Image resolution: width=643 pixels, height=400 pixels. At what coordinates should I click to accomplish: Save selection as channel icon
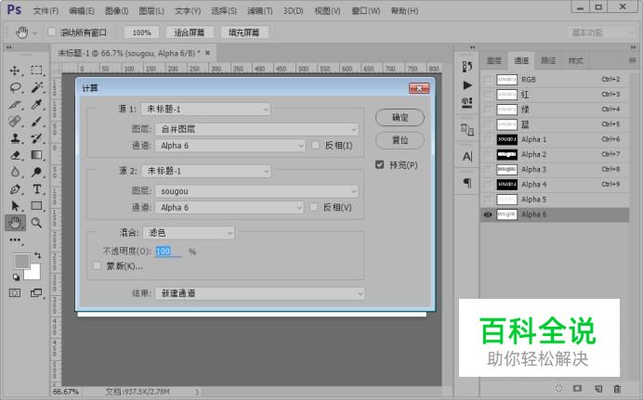(577, 388)
